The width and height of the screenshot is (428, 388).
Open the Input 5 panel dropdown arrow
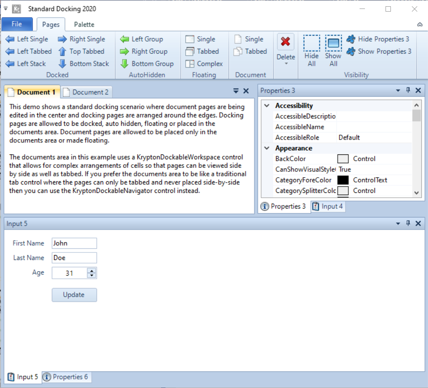coord(398,224)
